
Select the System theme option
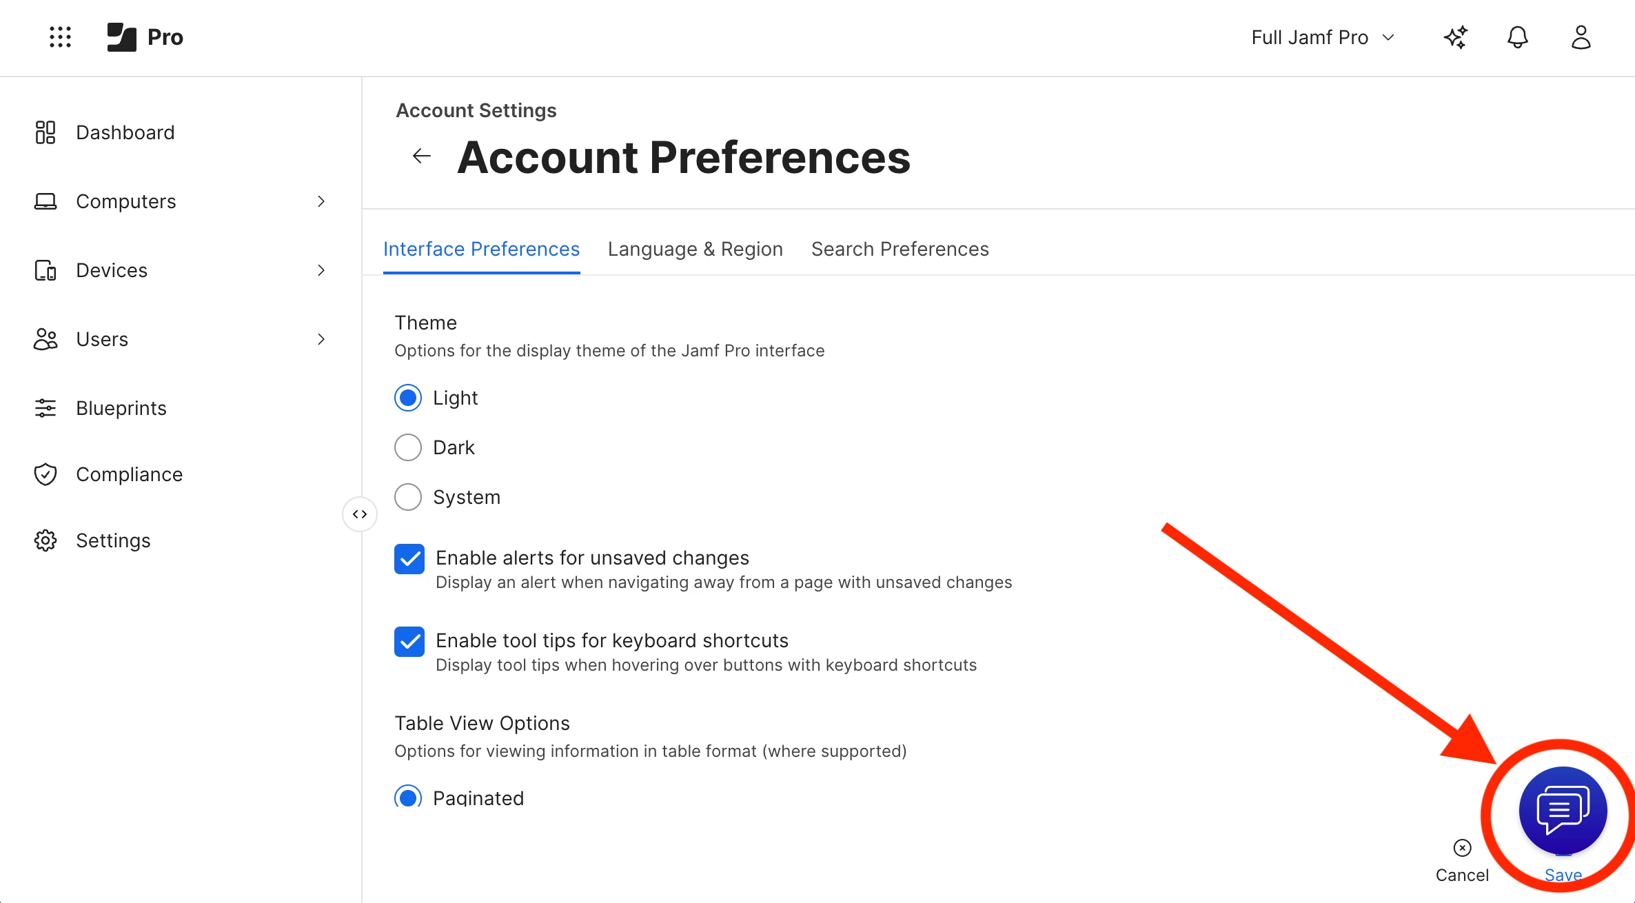tap(408, 497)
